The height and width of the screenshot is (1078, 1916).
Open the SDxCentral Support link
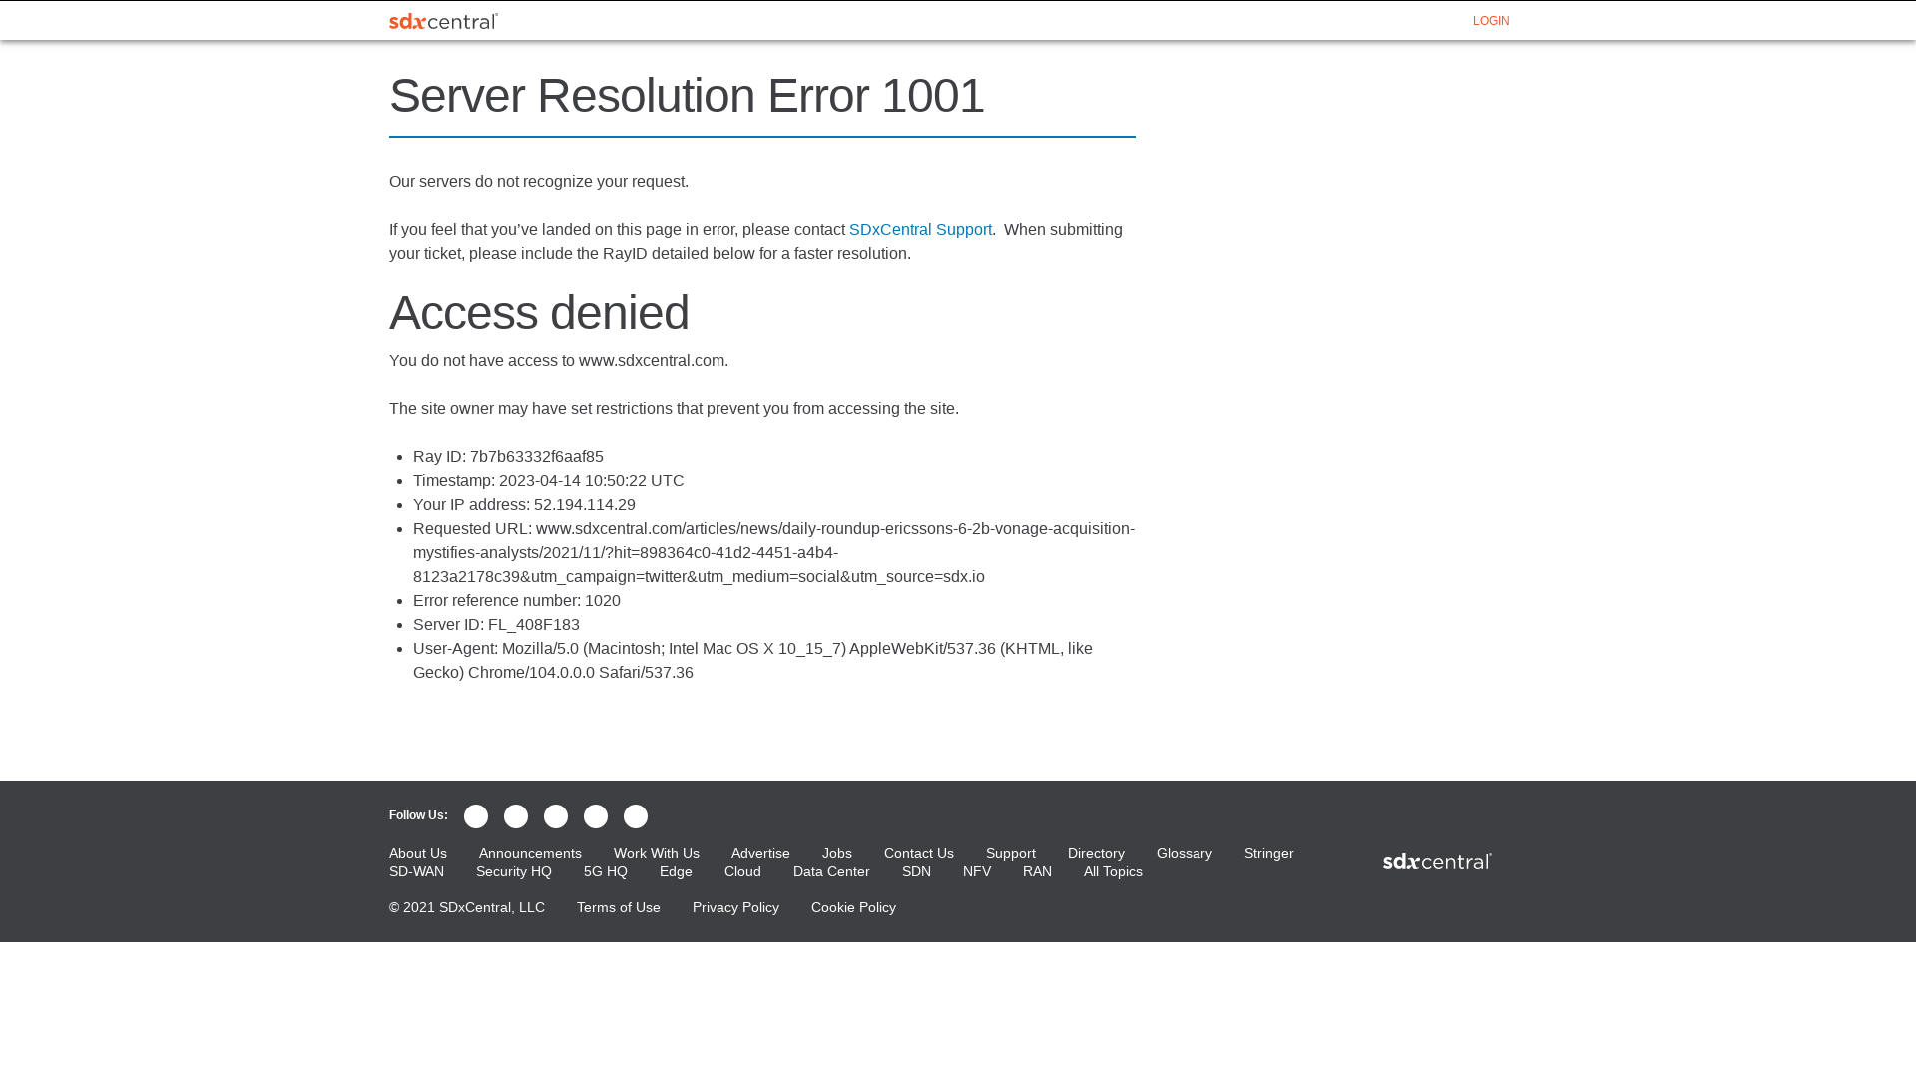click(920, 229)
